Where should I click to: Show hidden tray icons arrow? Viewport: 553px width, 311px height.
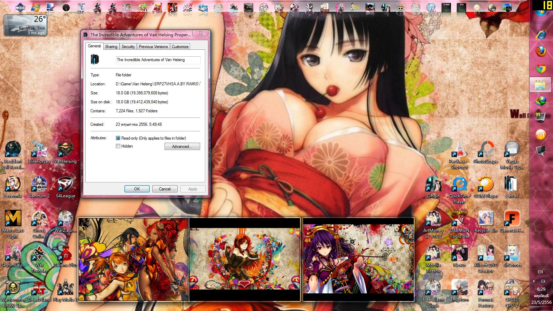pos(534,281)
